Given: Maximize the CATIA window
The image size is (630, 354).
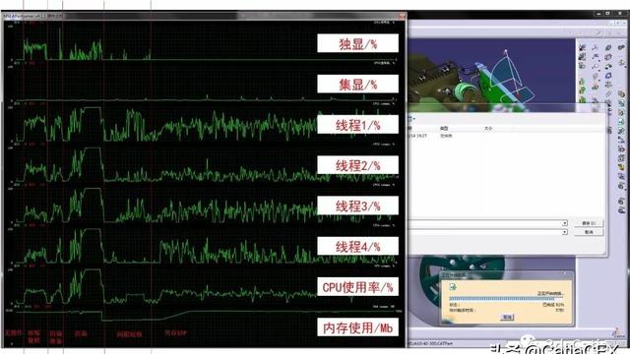Looking at the screenshot, I should click(x=608, y=13).
